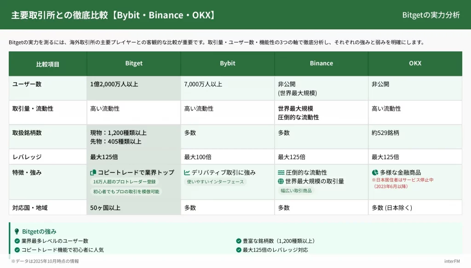Image resolution: width=471 pixels, height=268 pixels.
Task: Click the check icon beside 豊富な銘柄数
Action: pyautogui.click(x=239, y=241)
